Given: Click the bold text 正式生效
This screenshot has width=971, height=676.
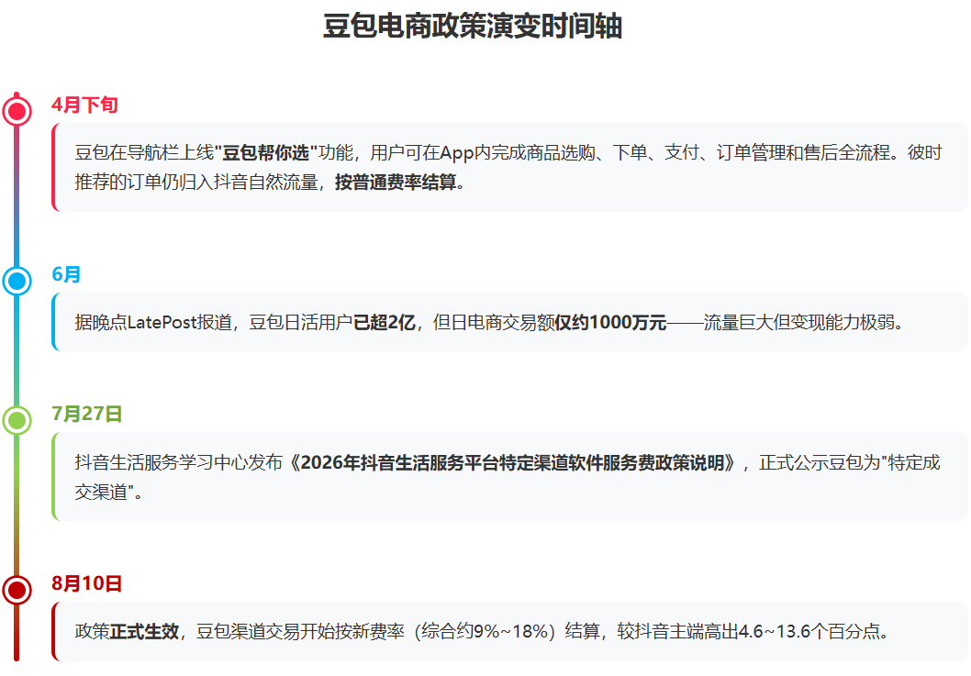Looking at the screenshot, I should [144, 631].
